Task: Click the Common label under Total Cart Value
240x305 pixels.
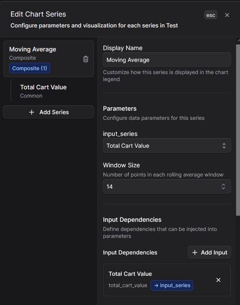Action: [x=31, y=96]
